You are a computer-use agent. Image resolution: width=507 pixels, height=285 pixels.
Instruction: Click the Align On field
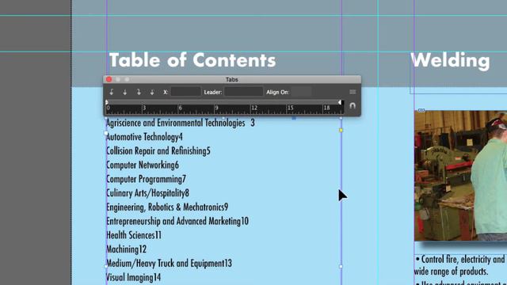click(x=301, y=92)
